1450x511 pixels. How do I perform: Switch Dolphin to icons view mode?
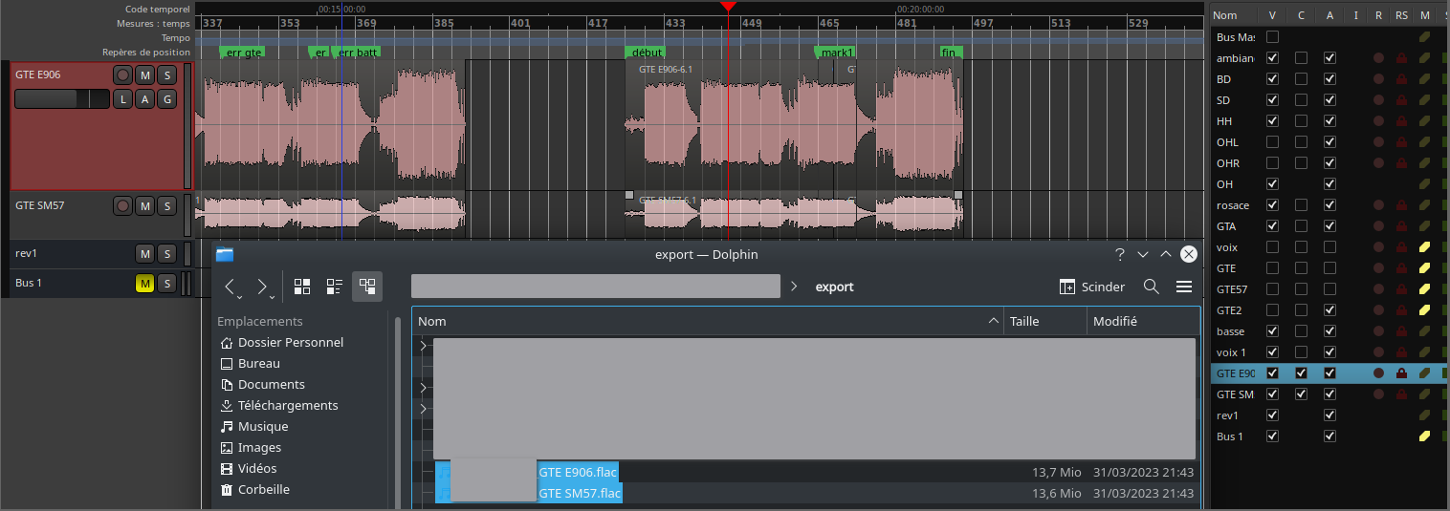coord(302,287)
